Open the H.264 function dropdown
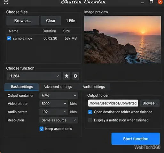The image size is (164, 153). coord(34,76)
